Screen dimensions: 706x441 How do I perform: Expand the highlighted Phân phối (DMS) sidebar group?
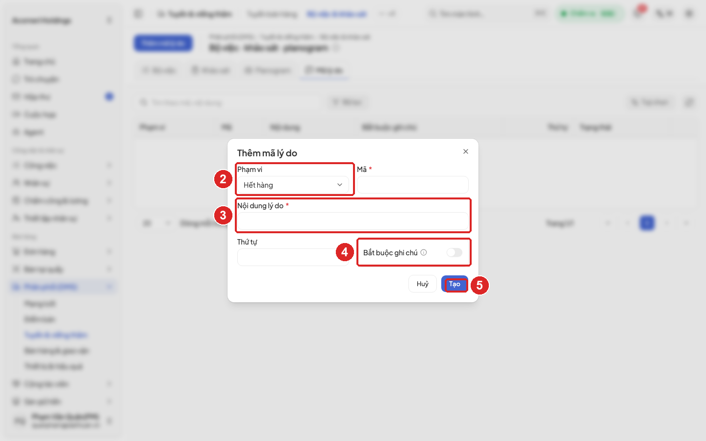[x=63, y=287]
